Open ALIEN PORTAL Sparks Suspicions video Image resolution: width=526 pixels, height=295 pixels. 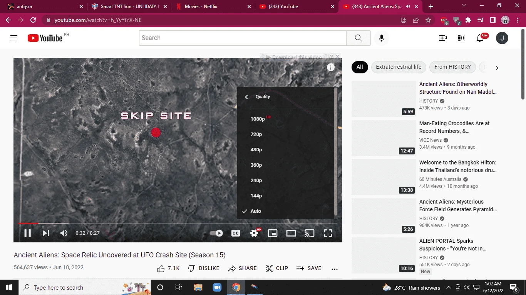coord(453,245)
